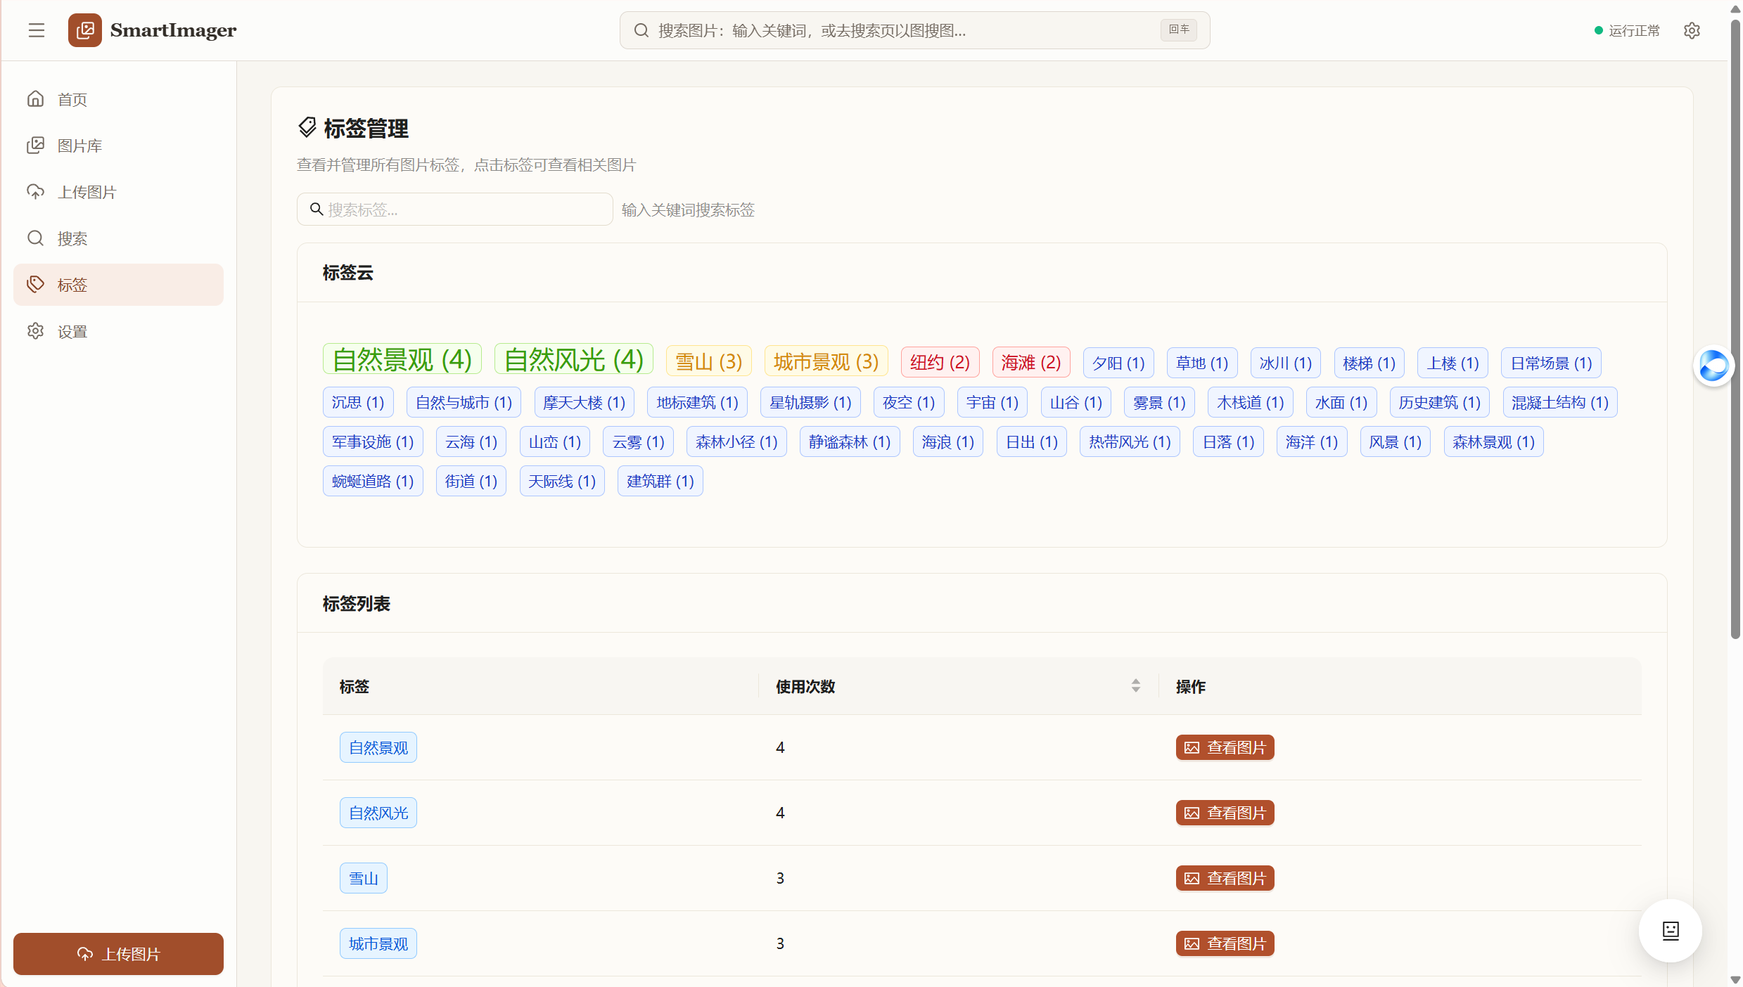Click the 摩天大楼 (1) tag
The height and width of the screenshot is (987, 1743).
point(585,402)
